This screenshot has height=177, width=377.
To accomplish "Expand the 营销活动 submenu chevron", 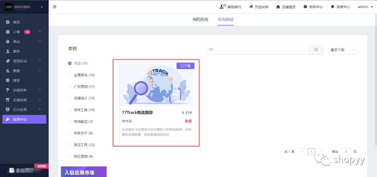I will click(40, 61).
